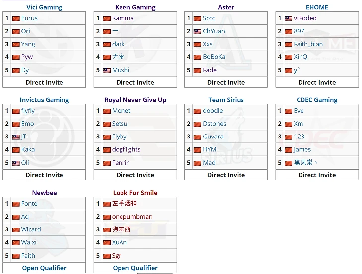Open the James player link in CDEC Gaming
This screenshot has width=362, height=274.
(x=302, y=150)
